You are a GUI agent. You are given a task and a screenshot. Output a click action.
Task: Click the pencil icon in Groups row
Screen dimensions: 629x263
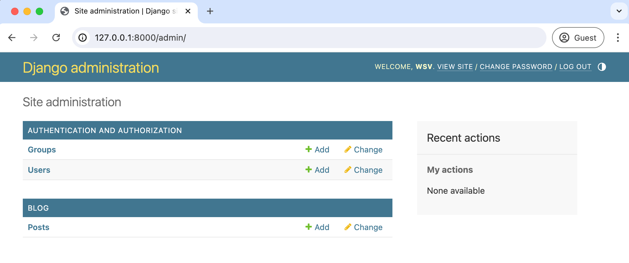pyautogui.click(x=348, y=149)
